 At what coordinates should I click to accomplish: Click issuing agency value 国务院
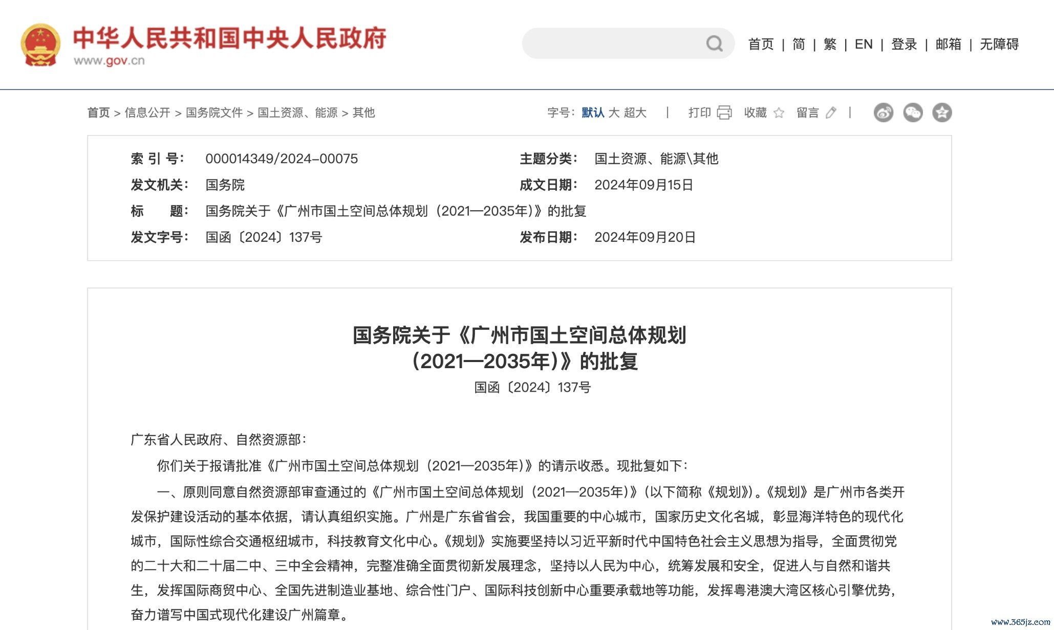pyautogui.click(x=225, y=185)
